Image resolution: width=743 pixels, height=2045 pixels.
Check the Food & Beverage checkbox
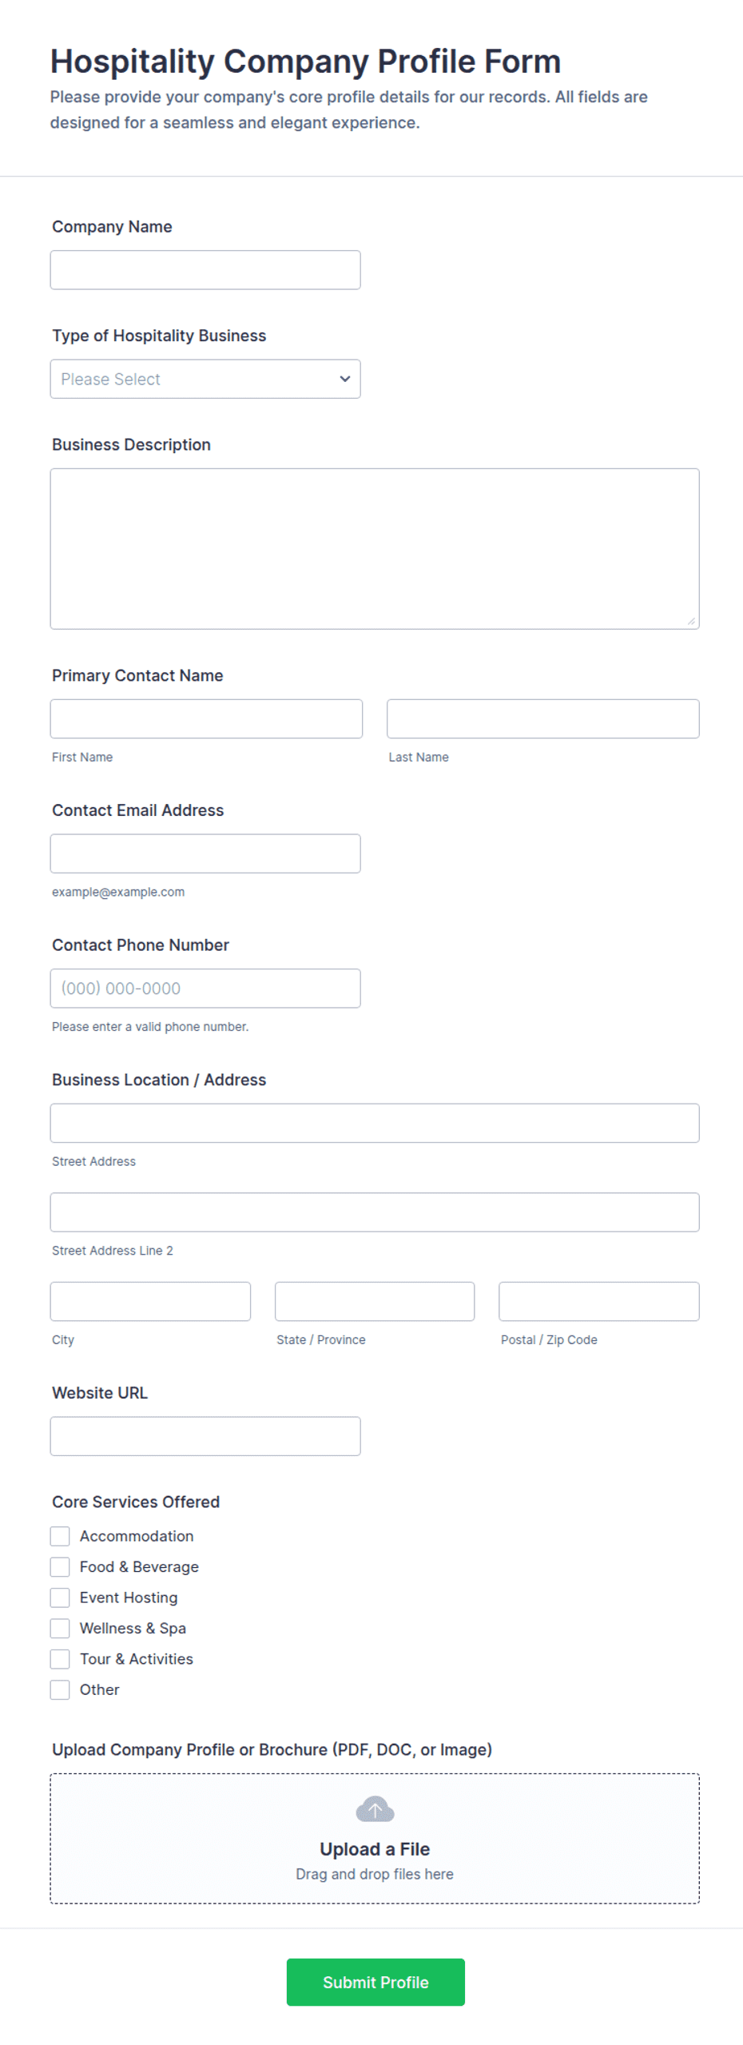(60, 1566)
